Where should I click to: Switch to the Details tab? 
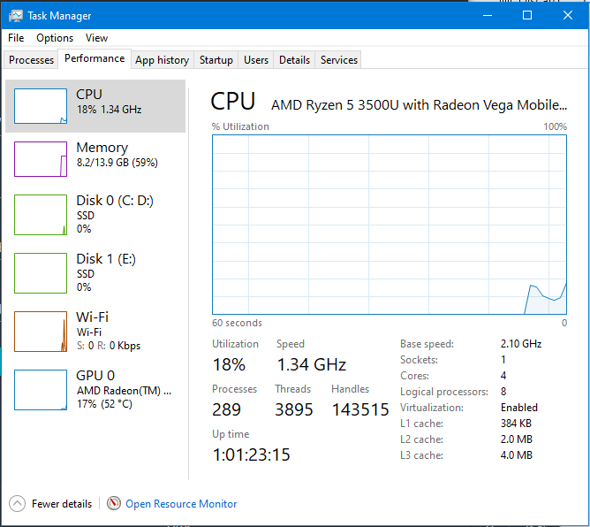pos(294,60)
